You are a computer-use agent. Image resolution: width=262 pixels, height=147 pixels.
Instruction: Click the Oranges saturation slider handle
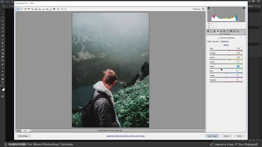(229, 55)
